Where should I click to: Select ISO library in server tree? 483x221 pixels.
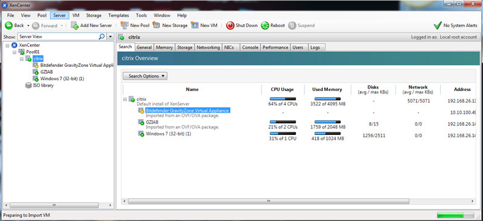click(43, 86)
